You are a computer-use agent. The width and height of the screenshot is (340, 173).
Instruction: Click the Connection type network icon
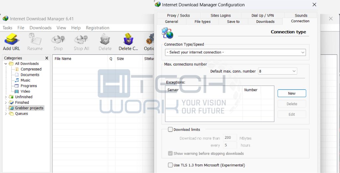[167, 33]
